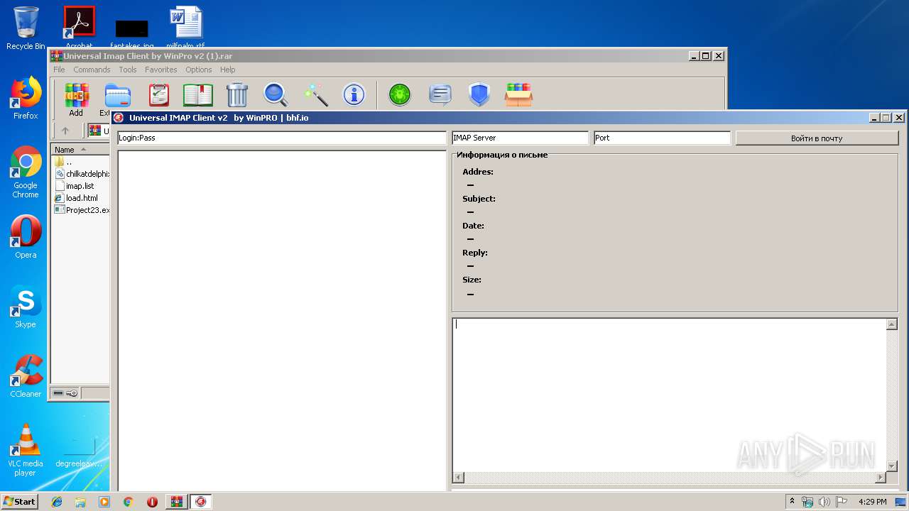909x511 pixels.
Task: Click inside the message body text area
Action: [669, 395]
